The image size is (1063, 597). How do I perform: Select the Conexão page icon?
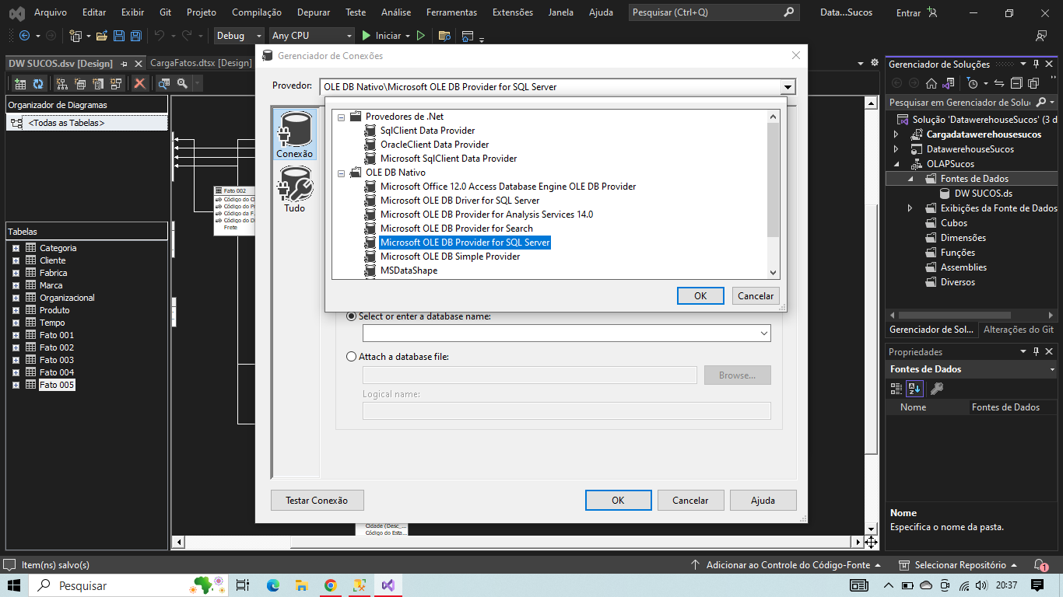(295, 134)
